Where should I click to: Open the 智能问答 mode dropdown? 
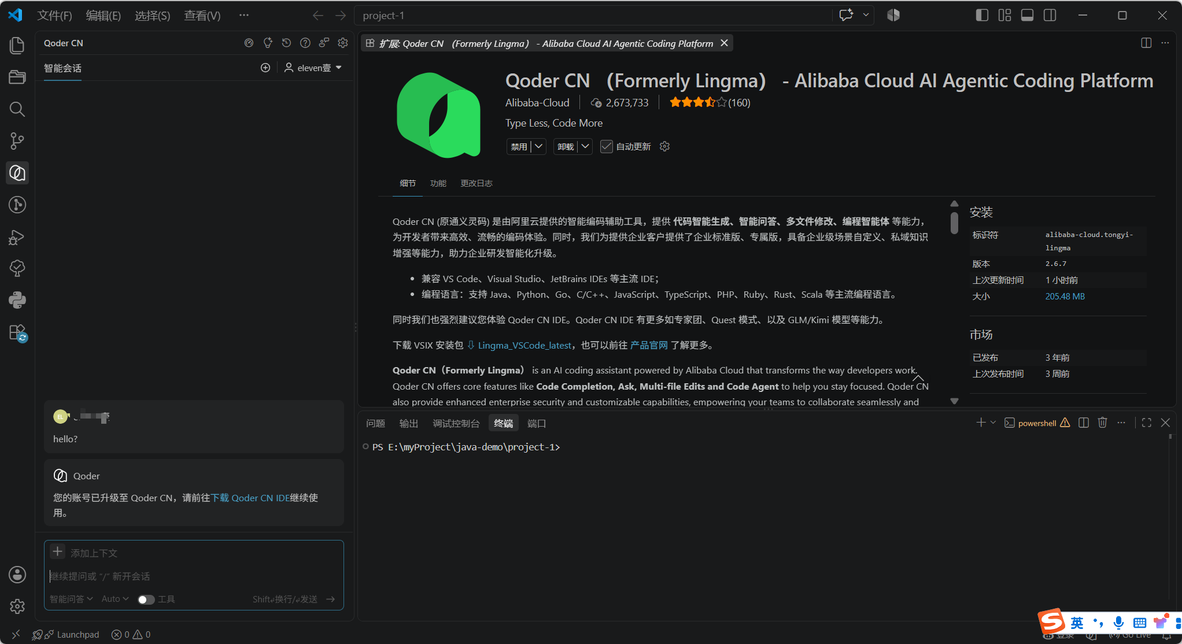pyautogui.click(x=71, y=599)
